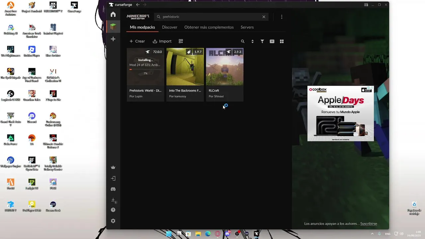
Task: Switch to the Mis modpacks tab
Action: 142,27
